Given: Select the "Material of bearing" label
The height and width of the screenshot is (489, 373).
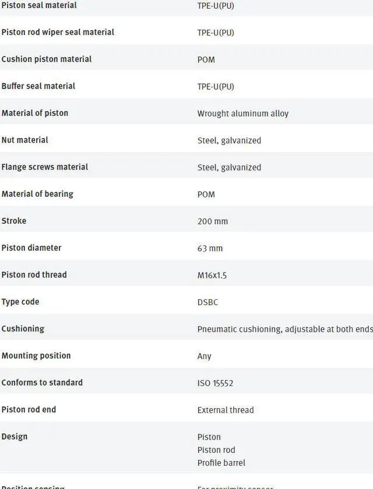Looking at the screenshot, I should coord(37,194).
